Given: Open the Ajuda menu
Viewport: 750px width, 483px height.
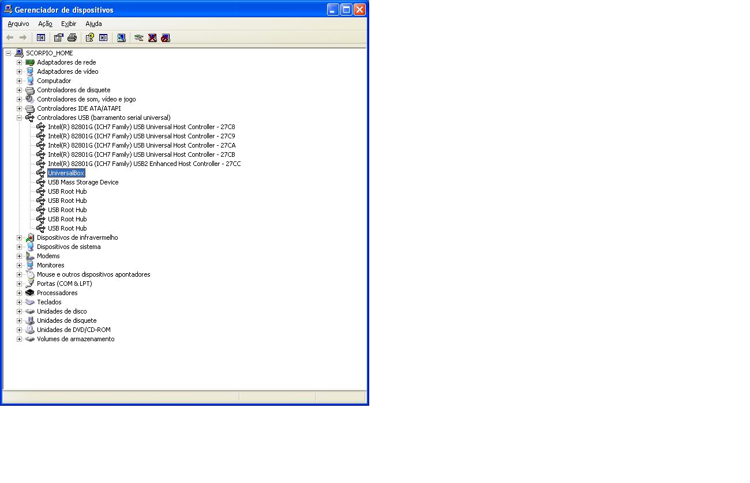Looking at the screenshot, I should [x=93, y=24].
